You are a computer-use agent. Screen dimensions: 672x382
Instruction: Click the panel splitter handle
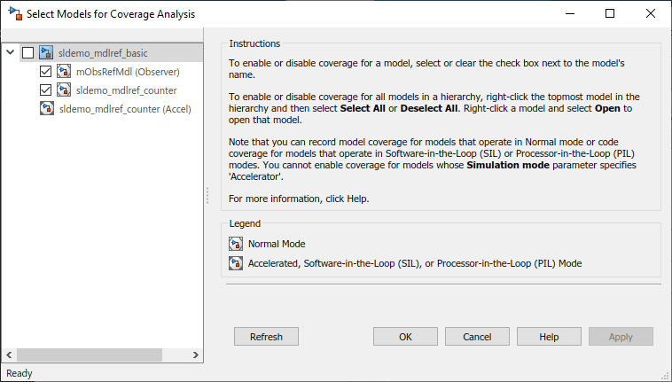tap(207, 195)
